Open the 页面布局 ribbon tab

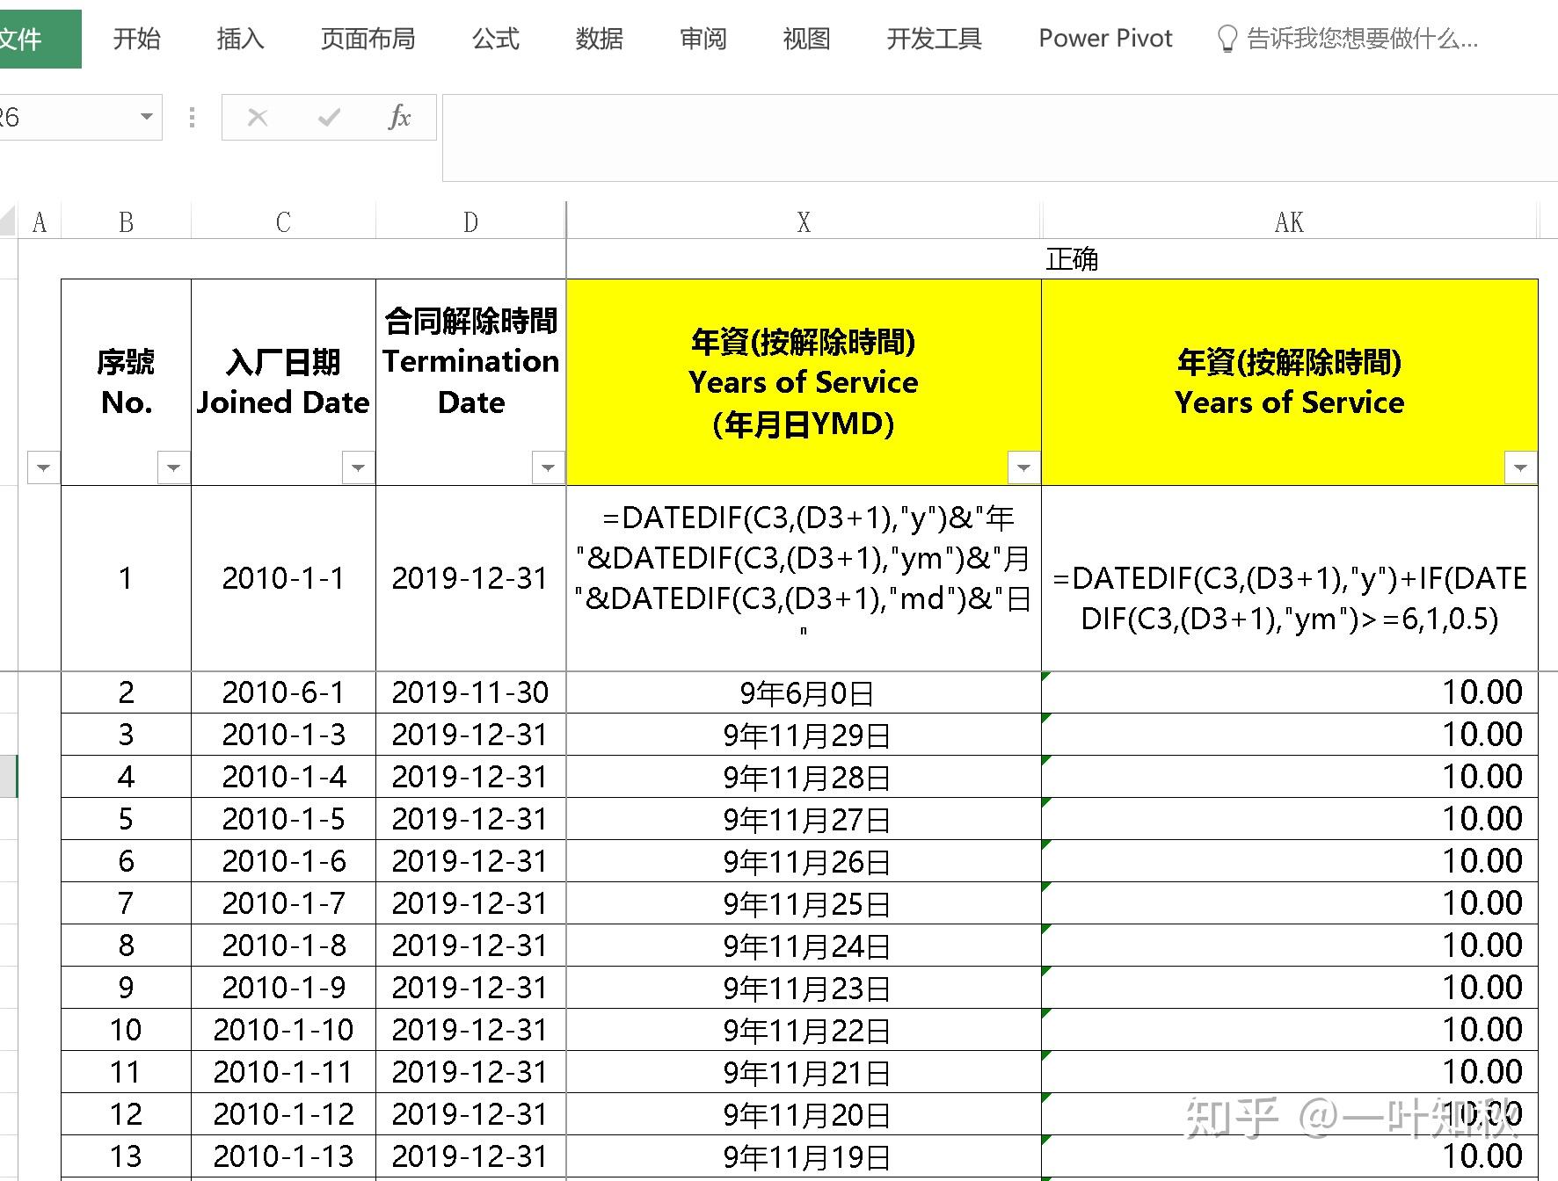[368, 39]
